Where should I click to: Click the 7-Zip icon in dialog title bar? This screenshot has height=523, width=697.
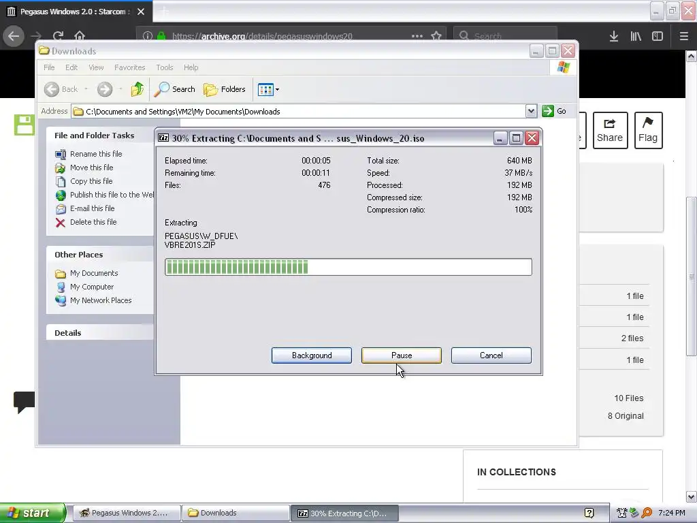[163, 138]
